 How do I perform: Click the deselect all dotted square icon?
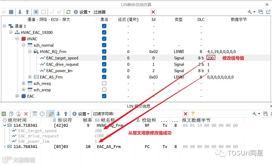tap(43, 12)
